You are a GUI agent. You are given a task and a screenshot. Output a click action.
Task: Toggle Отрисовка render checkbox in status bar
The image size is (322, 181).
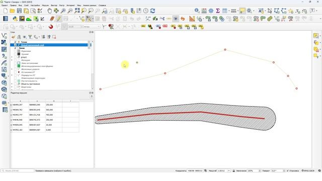(288, 171)
